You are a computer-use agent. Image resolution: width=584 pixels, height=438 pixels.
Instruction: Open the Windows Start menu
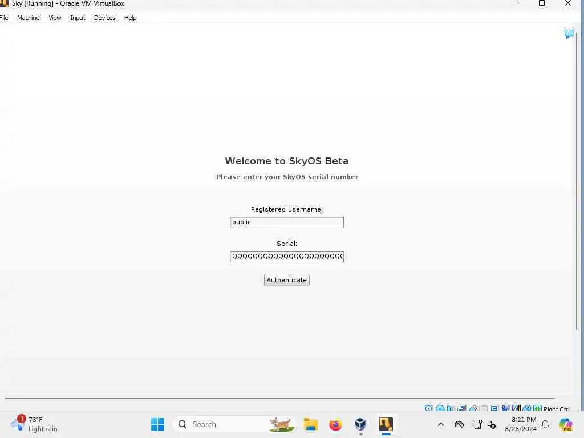point(157,424)
